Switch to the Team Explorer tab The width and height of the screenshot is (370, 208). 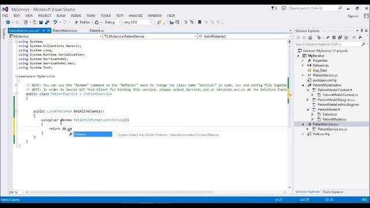333,192
